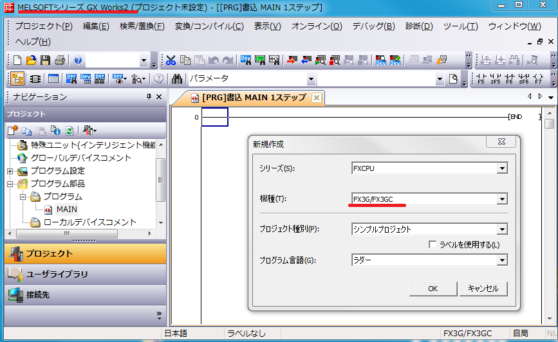Insert closed contact F6 ladder symbol

(510, 78)
